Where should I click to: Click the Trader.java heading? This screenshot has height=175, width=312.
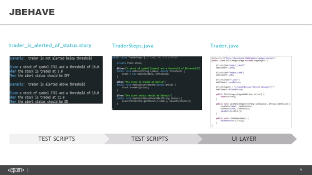pyautogui.click(x=224, y=46)
